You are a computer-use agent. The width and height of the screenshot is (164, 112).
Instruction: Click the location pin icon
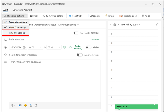point(5,55)
